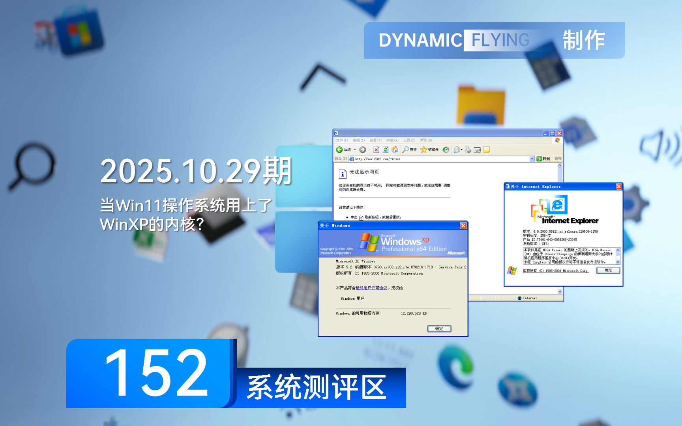
Task: Expand the Mail button dropdown arrow
Action: coord(461,149)
